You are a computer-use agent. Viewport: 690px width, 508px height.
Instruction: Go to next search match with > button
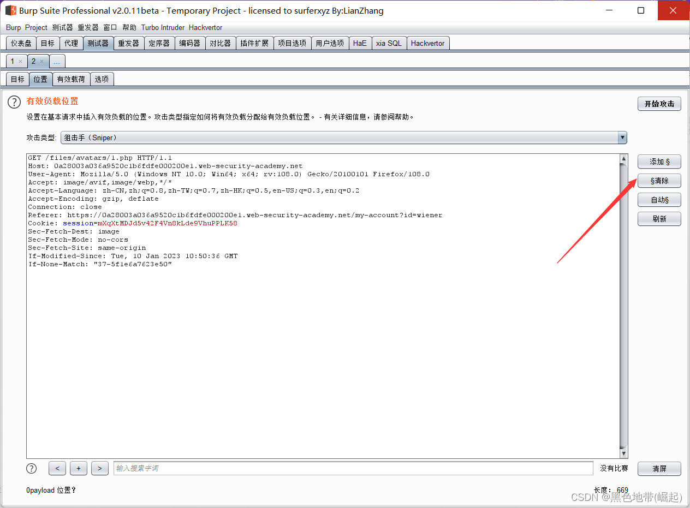pyautogui.click(x=100, y=468)
